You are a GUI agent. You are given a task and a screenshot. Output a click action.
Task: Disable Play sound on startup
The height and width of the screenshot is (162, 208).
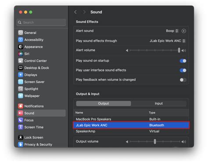tap(183, 61)
